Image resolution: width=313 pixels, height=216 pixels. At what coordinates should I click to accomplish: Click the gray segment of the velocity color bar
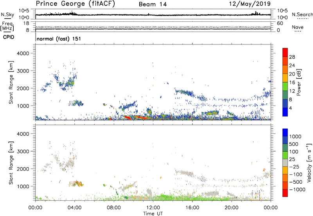coord(285,163)
